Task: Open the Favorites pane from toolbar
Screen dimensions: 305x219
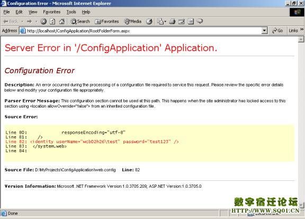Action: pyautogui.click(x=106, y=21)
